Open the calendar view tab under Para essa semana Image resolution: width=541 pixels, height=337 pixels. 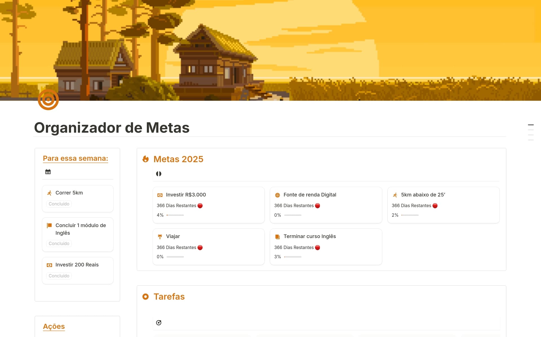click(x=48, y=172)
